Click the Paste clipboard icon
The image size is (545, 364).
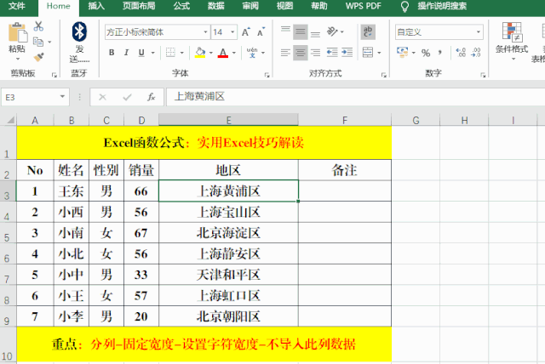17,32
